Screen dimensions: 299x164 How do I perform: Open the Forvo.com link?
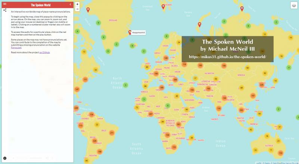click(x=16, y=48)
